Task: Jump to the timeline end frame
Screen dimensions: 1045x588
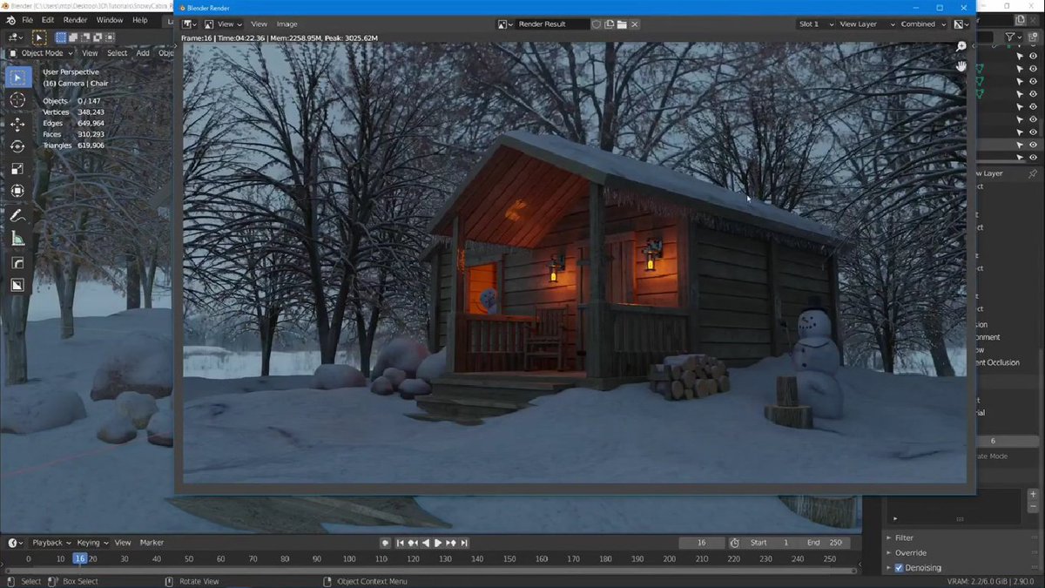Action: click(464, 543)
